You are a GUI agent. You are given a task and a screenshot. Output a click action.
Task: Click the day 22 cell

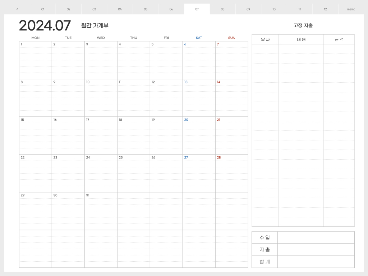(36, 174)
